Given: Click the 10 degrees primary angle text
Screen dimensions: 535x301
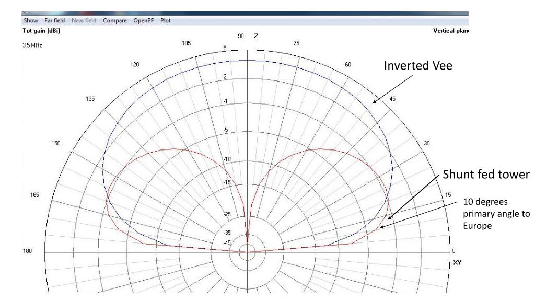Looking at the screenshot, I should point(496,214).
